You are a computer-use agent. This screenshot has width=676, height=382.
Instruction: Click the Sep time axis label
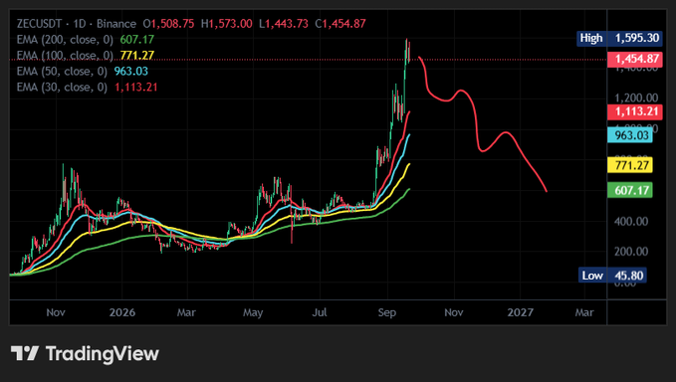387,312
